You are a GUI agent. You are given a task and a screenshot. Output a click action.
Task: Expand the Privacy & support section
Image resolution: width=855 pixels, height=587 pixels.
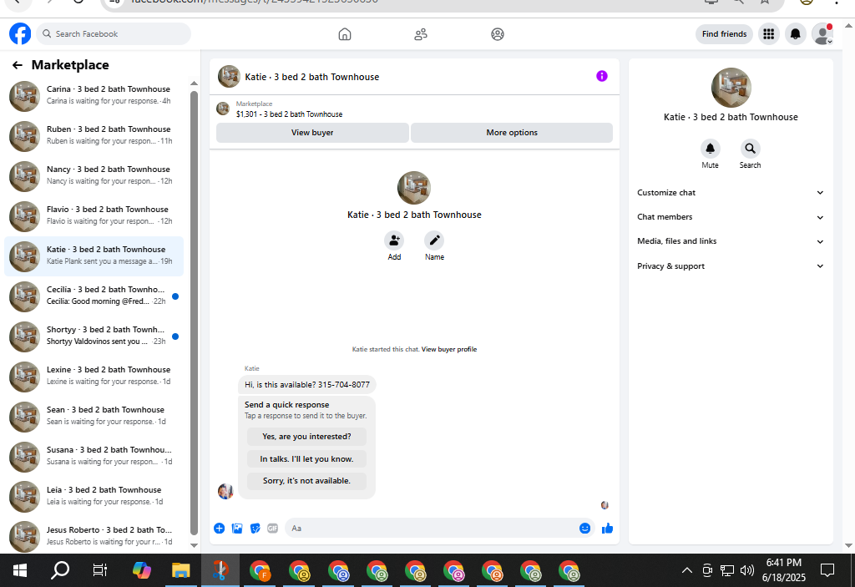click(730, 266)
